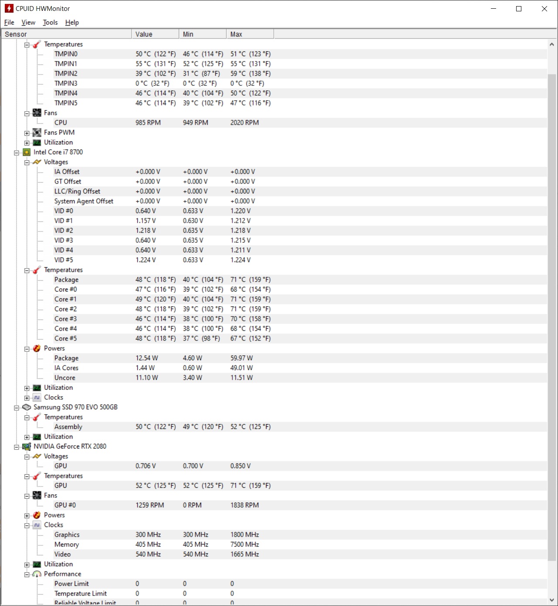Collapse the NVIDIA GeForce RTX 2080 node

pos(17,447)
